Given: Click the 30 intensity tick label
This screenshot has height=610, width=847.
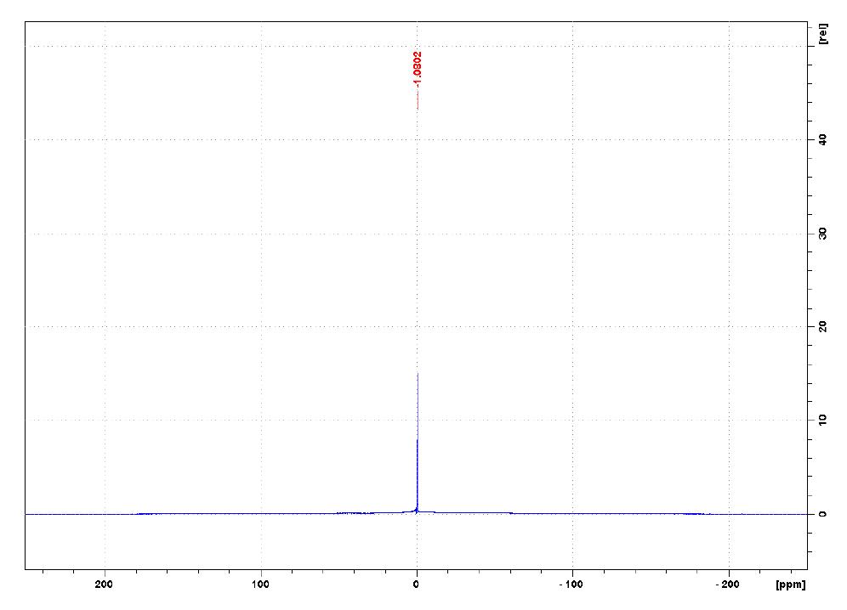Looking at the screenshot, I should pos(821,233).
